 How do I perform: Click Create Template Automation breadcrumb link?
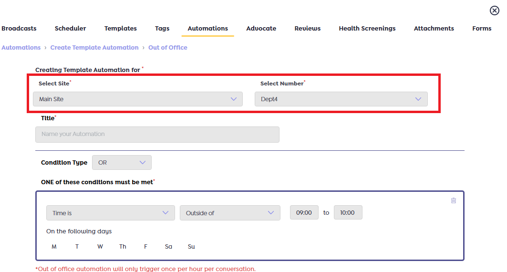(x=94, y=48)
